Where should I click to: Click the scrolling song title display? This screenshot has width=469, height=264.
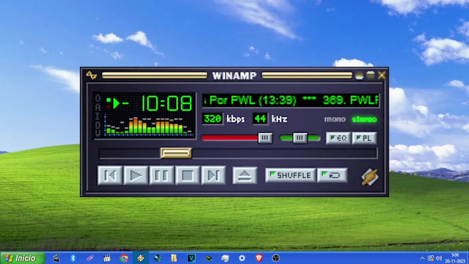291,100
